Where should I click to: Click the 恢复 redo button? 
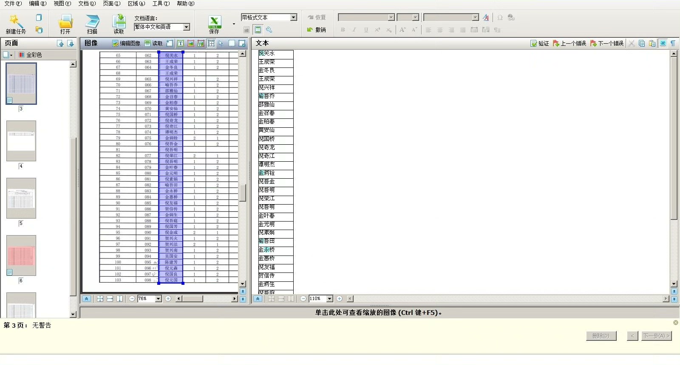click(x=317, y=17)
